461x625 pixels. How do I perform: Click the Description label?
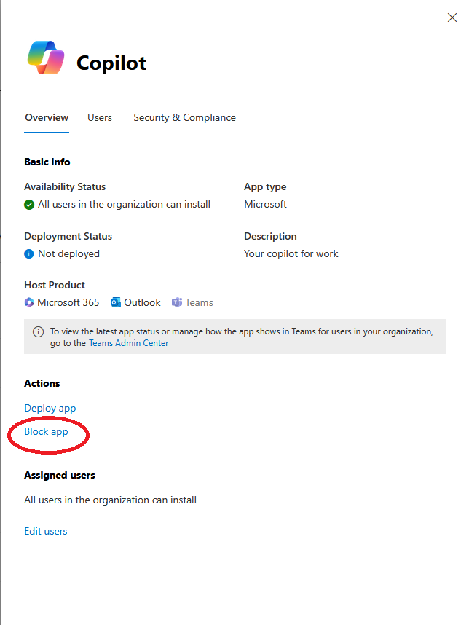tap(270, 236)
